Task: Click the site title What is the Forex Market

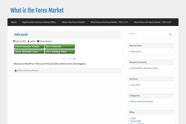Action: click(x=37, y=10)
